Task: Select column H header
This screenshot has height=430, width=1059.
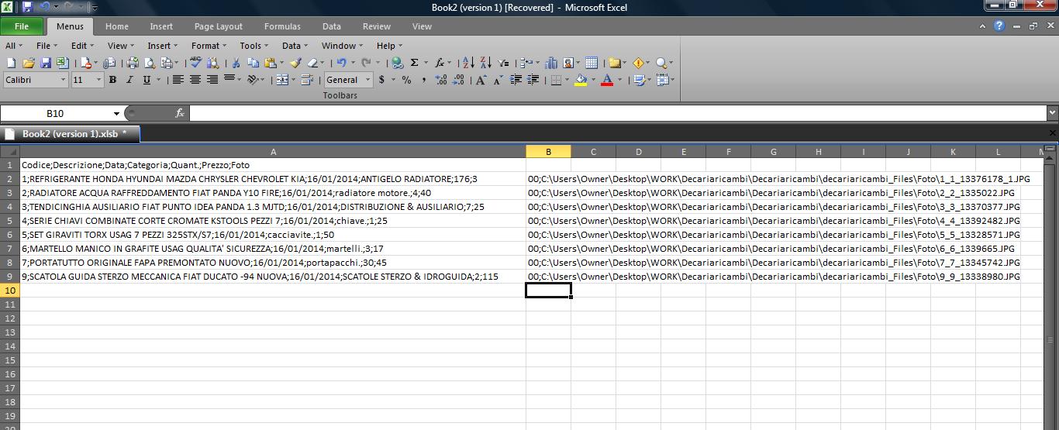Action: pyautogui.click(x=818, y=152)
